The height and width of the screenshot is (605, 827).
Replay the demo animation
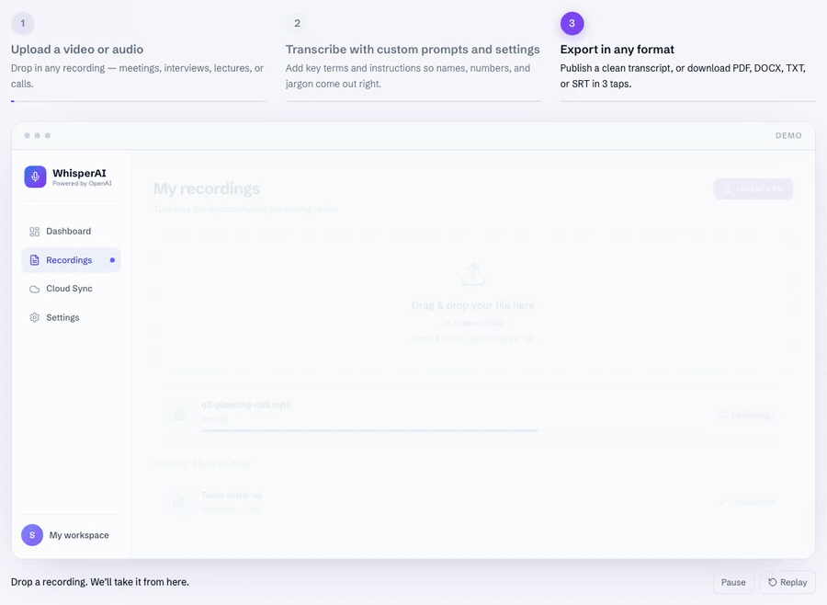pos(787,582)
